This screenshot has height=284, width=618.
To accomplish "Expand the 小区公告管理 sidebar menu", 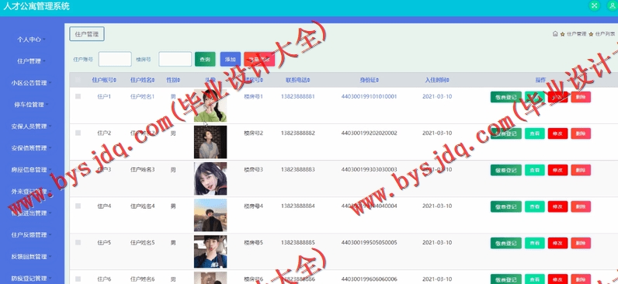I will tap(31, 83).
